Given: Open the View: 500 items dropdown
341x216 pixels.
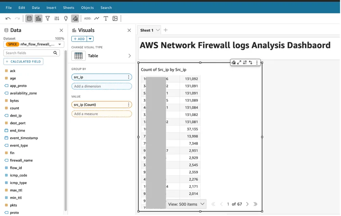Looking at the screenshot, I should click(x=187, y=204).
